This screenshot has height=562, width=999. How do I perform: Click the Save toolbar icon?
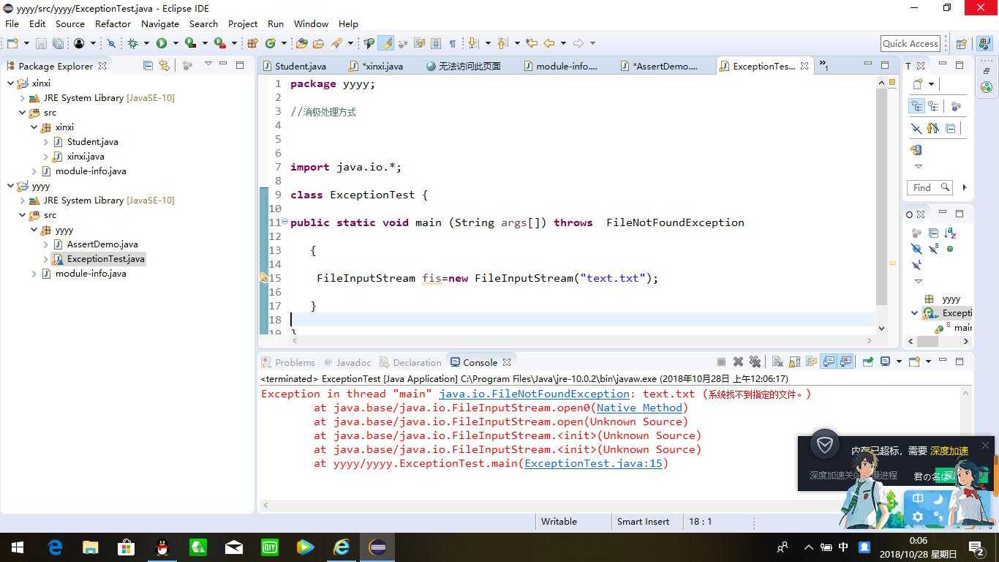point(41,44)
